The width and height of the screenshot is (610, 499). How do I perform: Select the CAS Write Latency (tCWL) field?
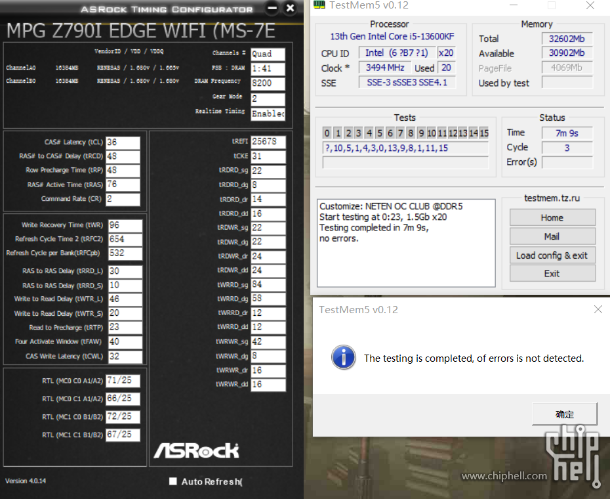point(125,357)
